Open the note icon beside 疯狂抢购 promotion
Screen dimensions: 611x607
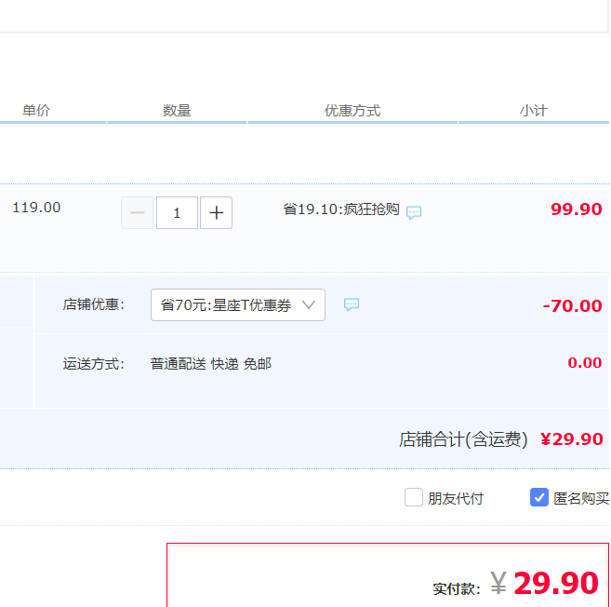coord(414,212)
